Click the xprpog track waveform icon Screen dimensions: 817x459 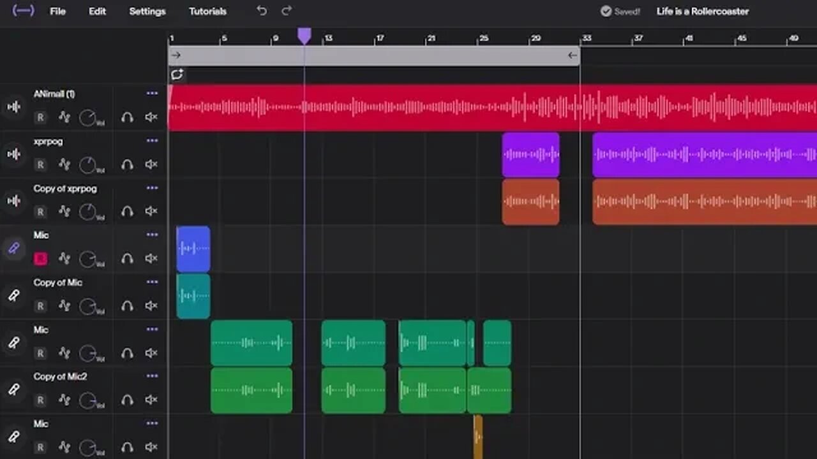[x=13, y=154]
